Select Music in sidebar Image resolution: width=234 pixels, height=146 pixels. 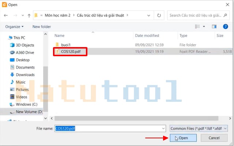(x=20, y=82)
